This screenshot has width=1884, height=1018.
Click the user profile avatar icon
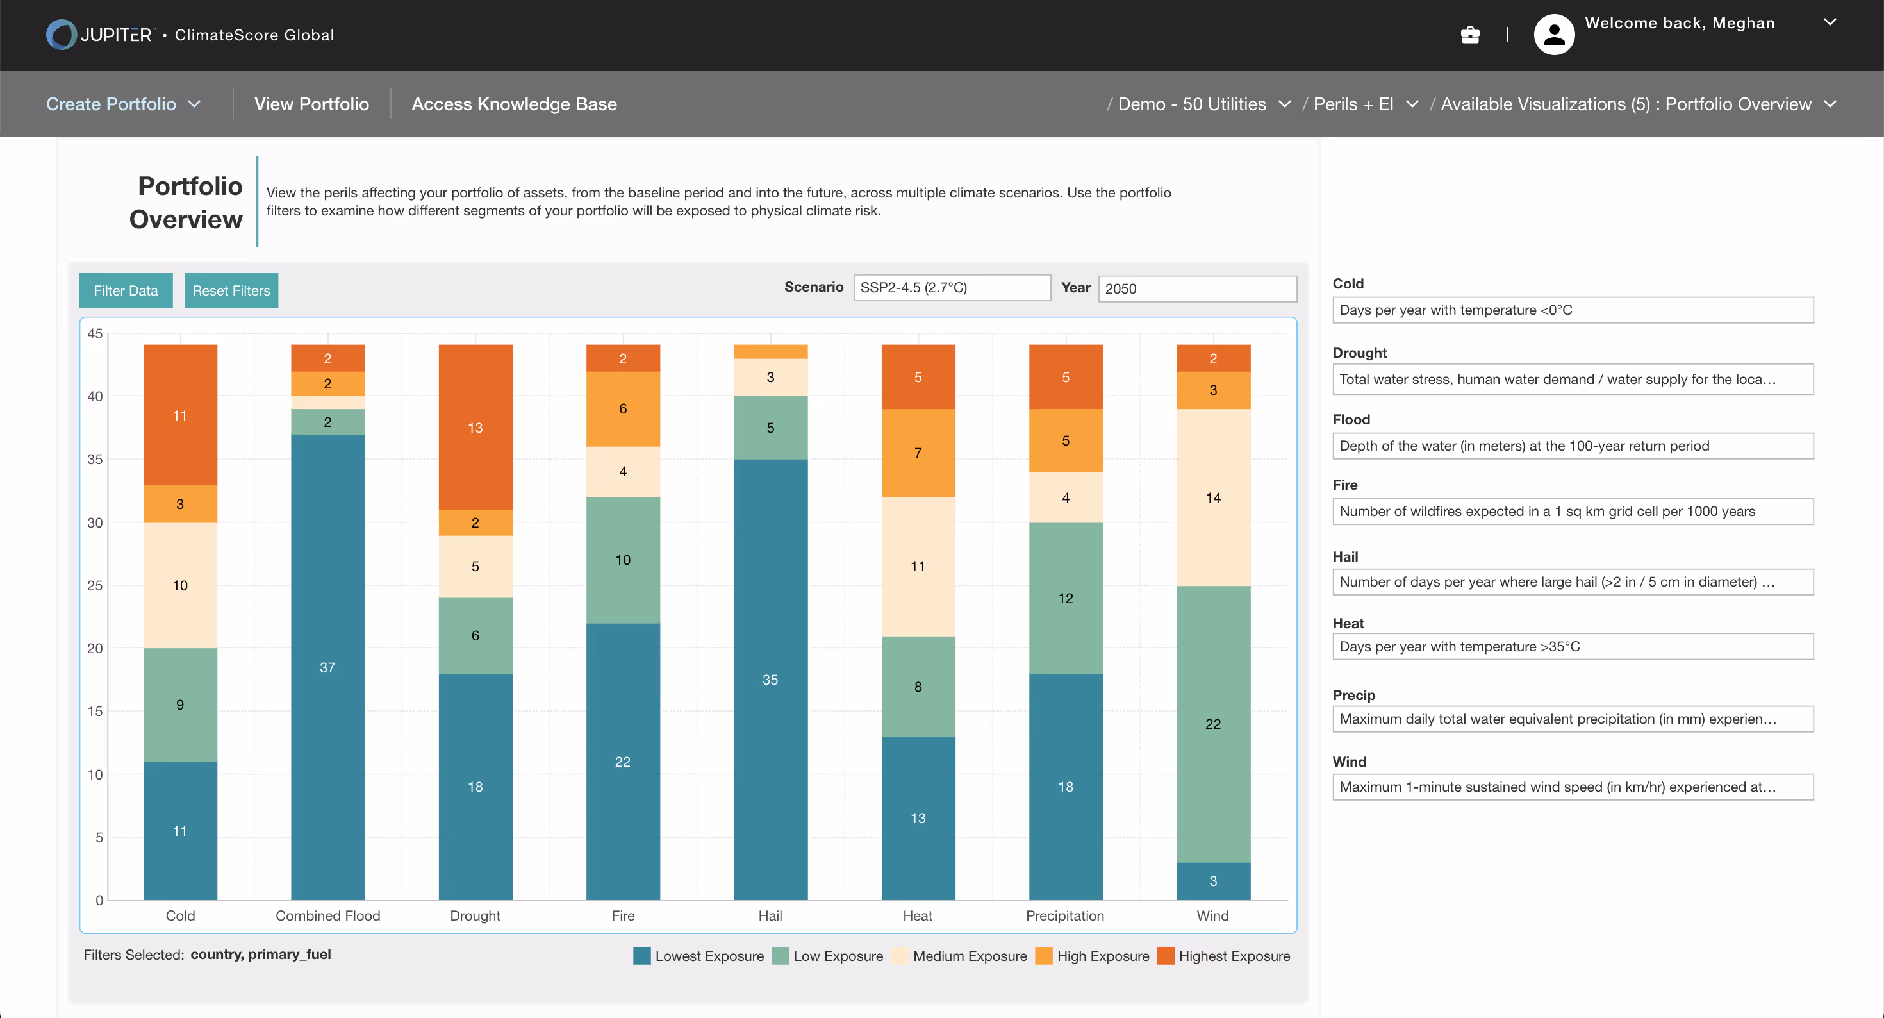pyautogui.click(x=1553, y=35)
